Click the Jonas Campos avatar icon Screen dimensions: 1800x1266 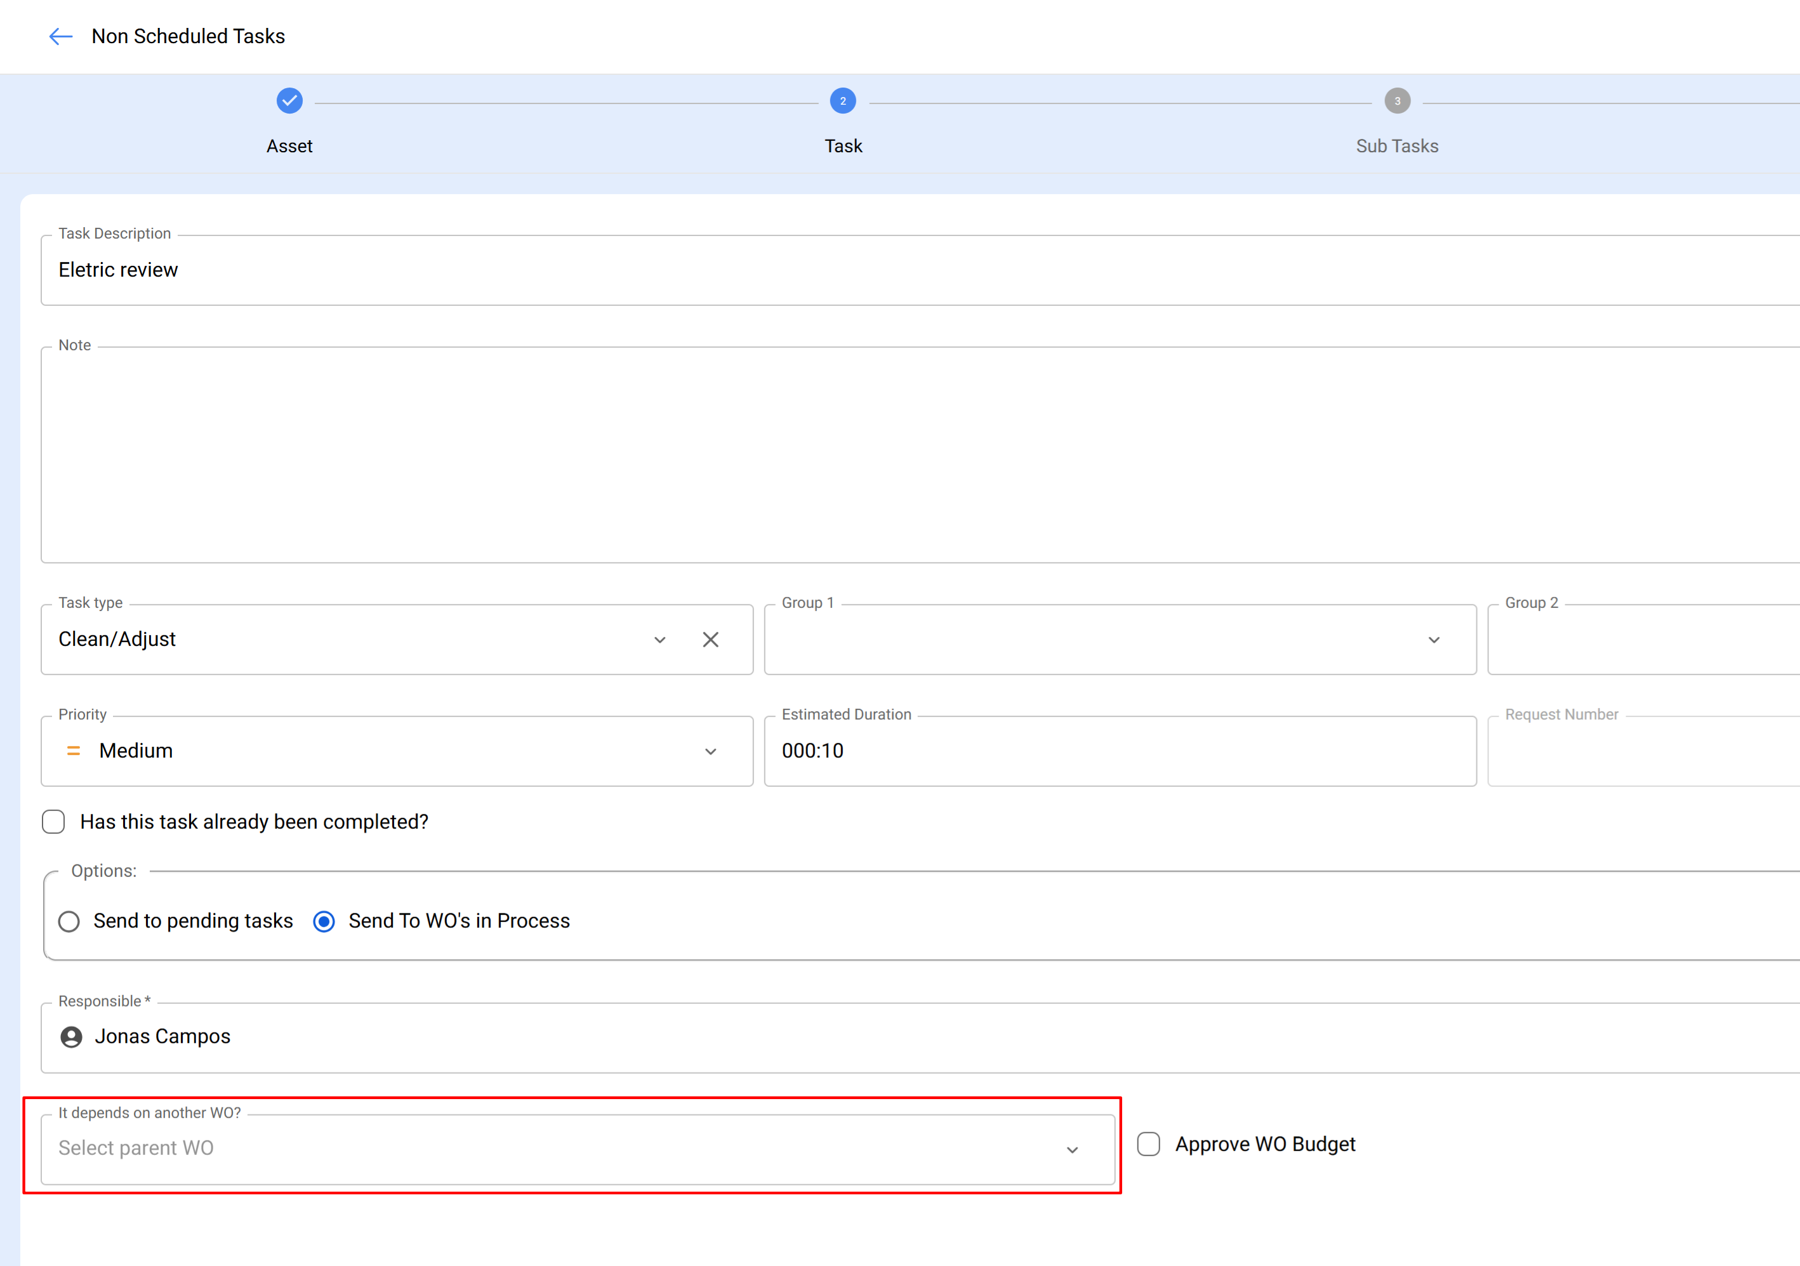(x=71, y=1037)
